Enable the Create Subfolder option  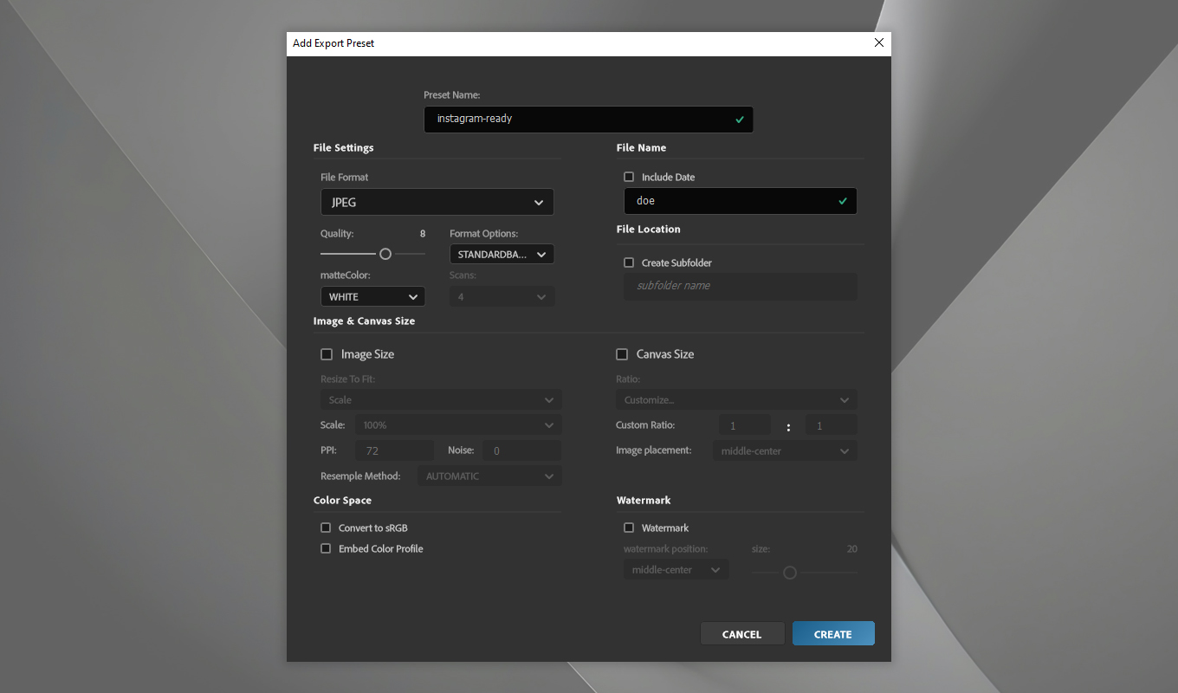point(628,262)
